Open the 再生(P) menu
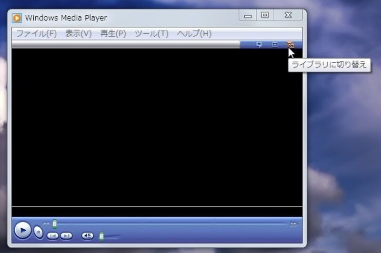The image size is (381, 253). point(113,33)
